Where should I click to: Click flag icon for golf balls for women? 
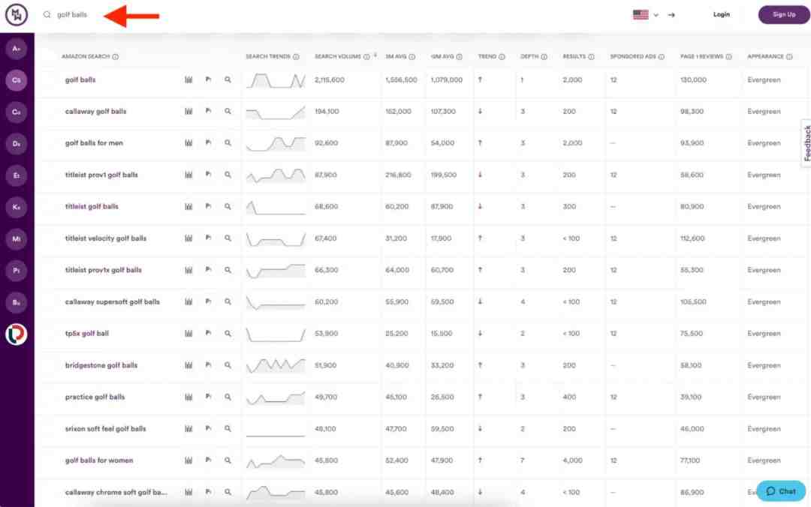208,460
